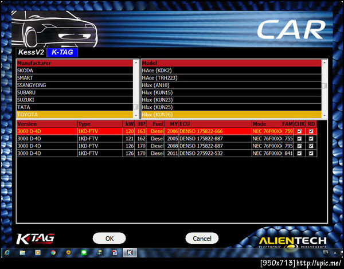Image resolution: width=344 pixels, height=269 pixels.
Task: Select TATA manufacturer
Action: [x=75, y=107]
